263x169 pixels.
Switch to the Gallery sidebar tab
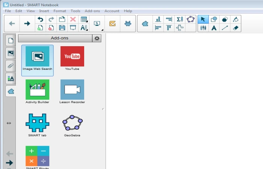[11, 53]
